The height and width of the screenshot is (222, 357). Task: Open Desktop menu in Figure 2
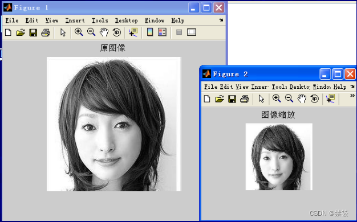click(x=299, y=87)
